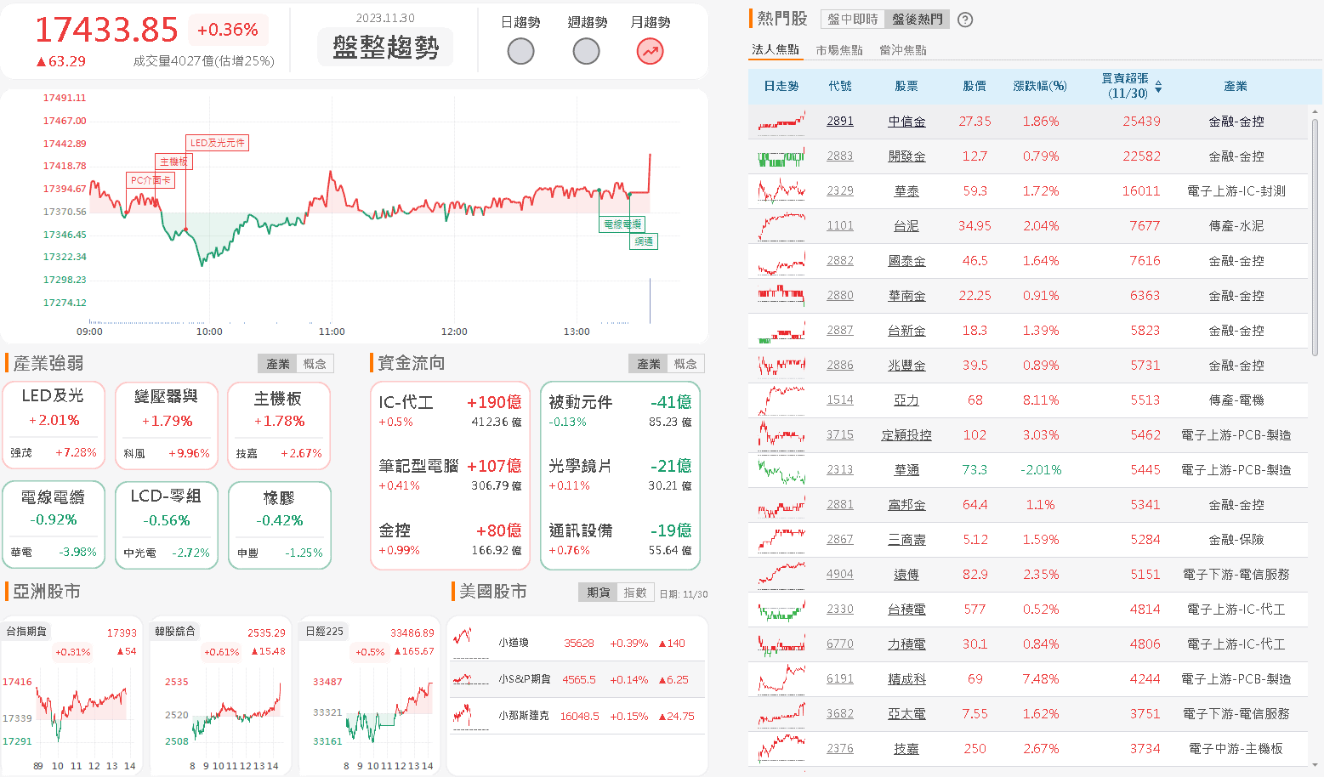Click the IC-代工 fund flow row

click(450, 410)
